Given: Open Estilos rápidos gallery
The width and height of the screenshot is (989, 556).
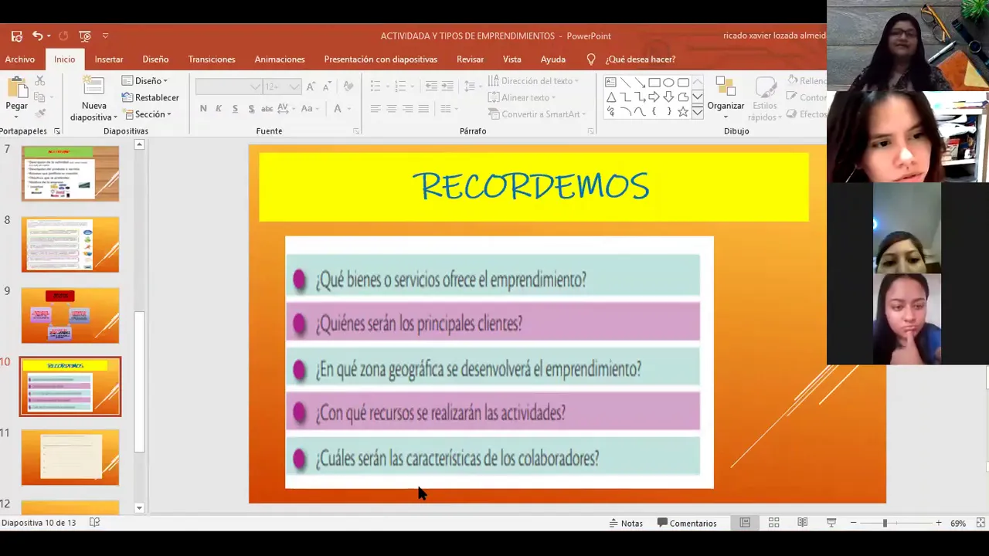Looking at the screenshot, I should [x=764, y=100].
